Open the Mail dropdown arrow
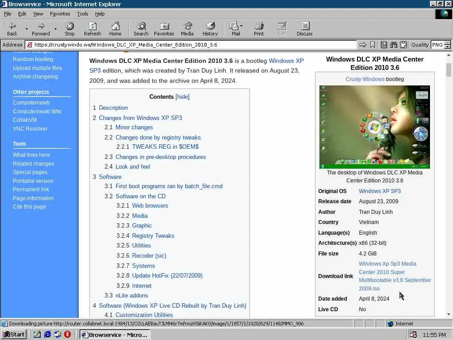Screen dimensions: 453x340 (x=241, y=26)
